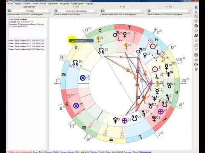Select event row dated 04.06.2020 in list
Image resolution: width=205 pixels, height=153 pixels.
tap(26, 49)
